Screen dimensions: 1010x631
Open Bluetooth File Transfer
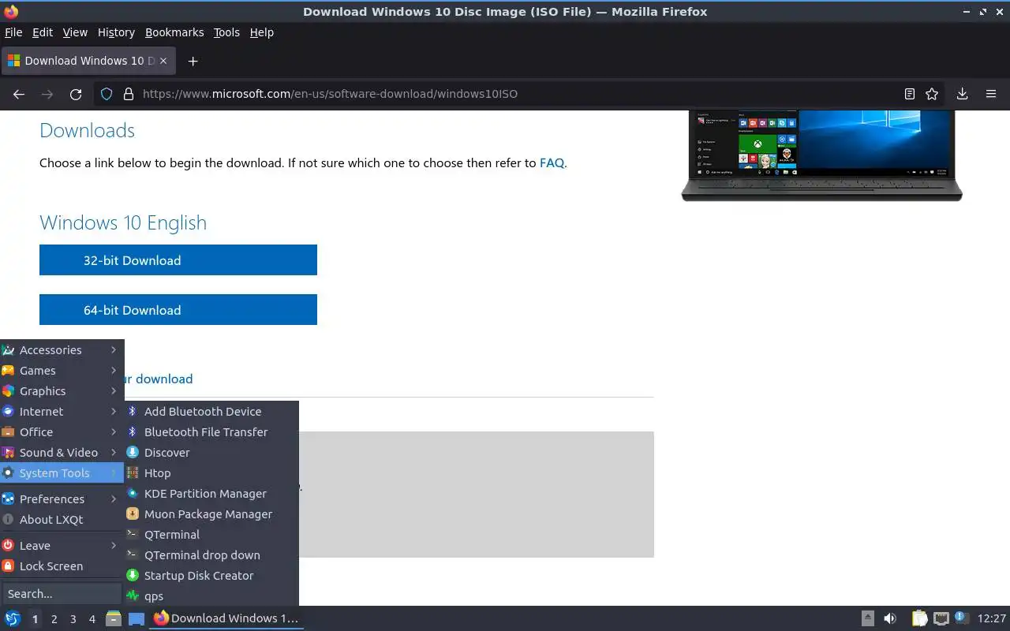coord(211,431)
